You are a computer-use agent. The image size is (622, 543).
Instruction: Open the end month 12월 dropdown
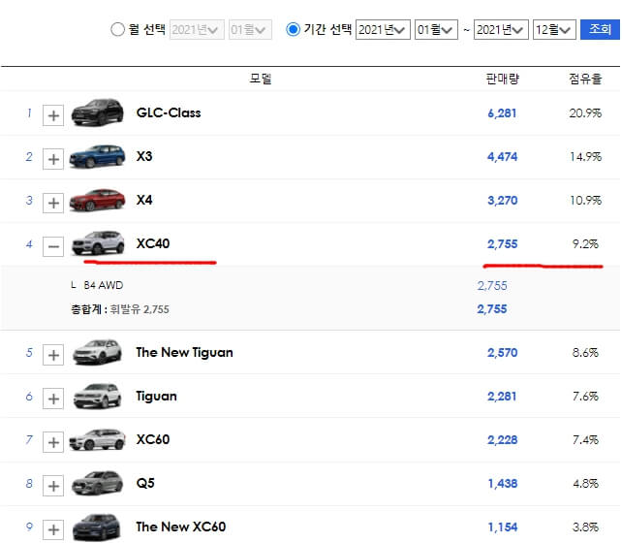[x=554, y=30]
